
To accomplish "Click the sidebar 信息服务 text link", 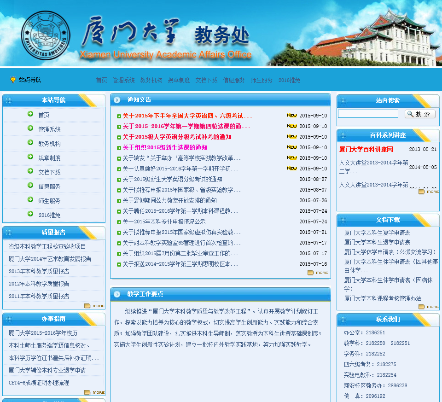I will [49, 186].
